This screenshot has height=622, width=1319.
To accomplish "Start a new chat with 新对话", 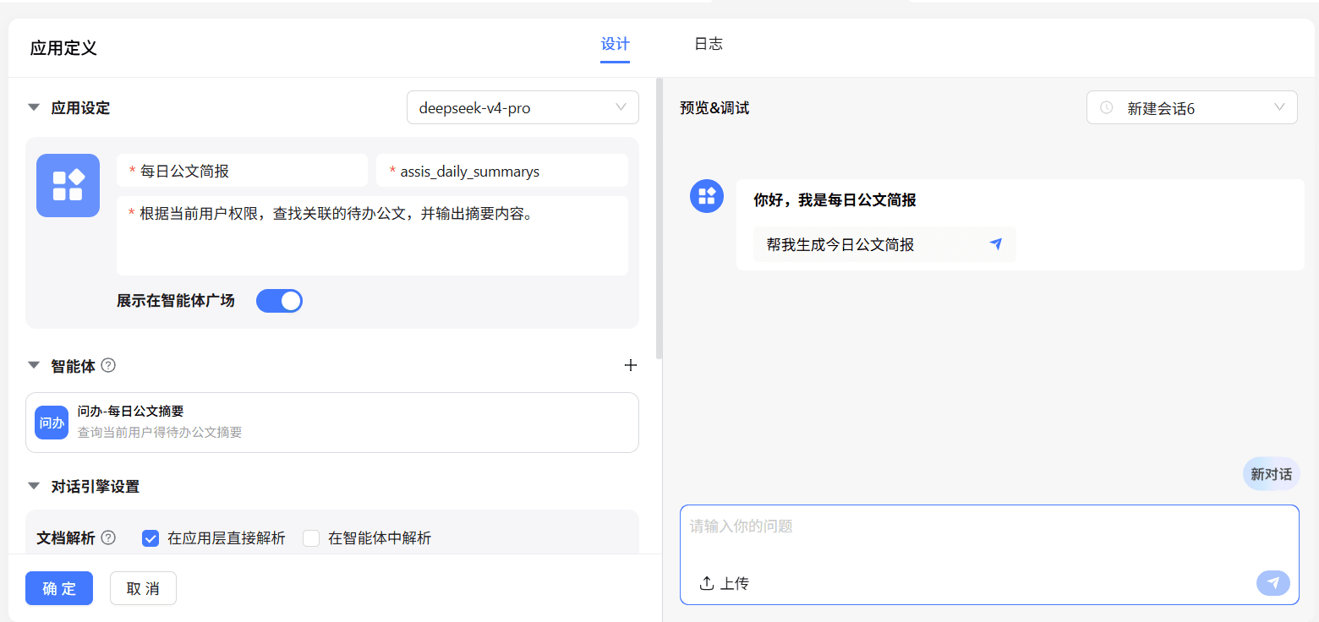I will pos(1272,474).
